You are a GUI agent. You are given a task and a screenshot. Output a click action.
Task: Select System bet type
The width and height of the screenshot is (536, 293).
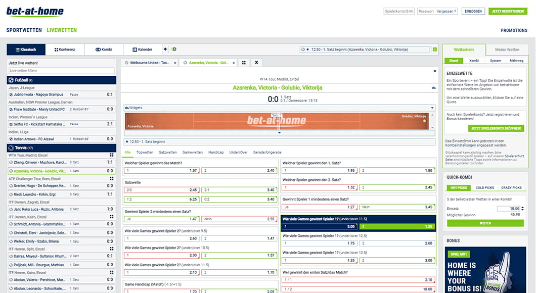[496, 61]
